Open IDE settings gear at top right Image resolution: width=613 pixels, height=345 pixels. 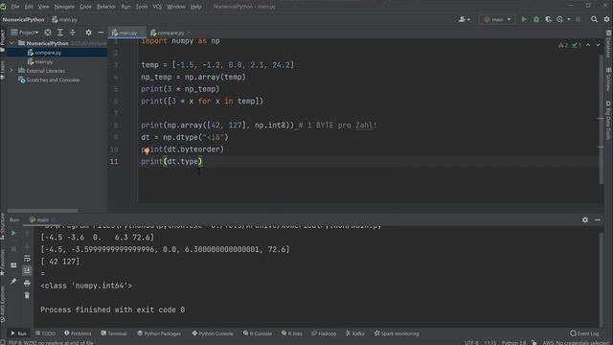coord(606,19)
